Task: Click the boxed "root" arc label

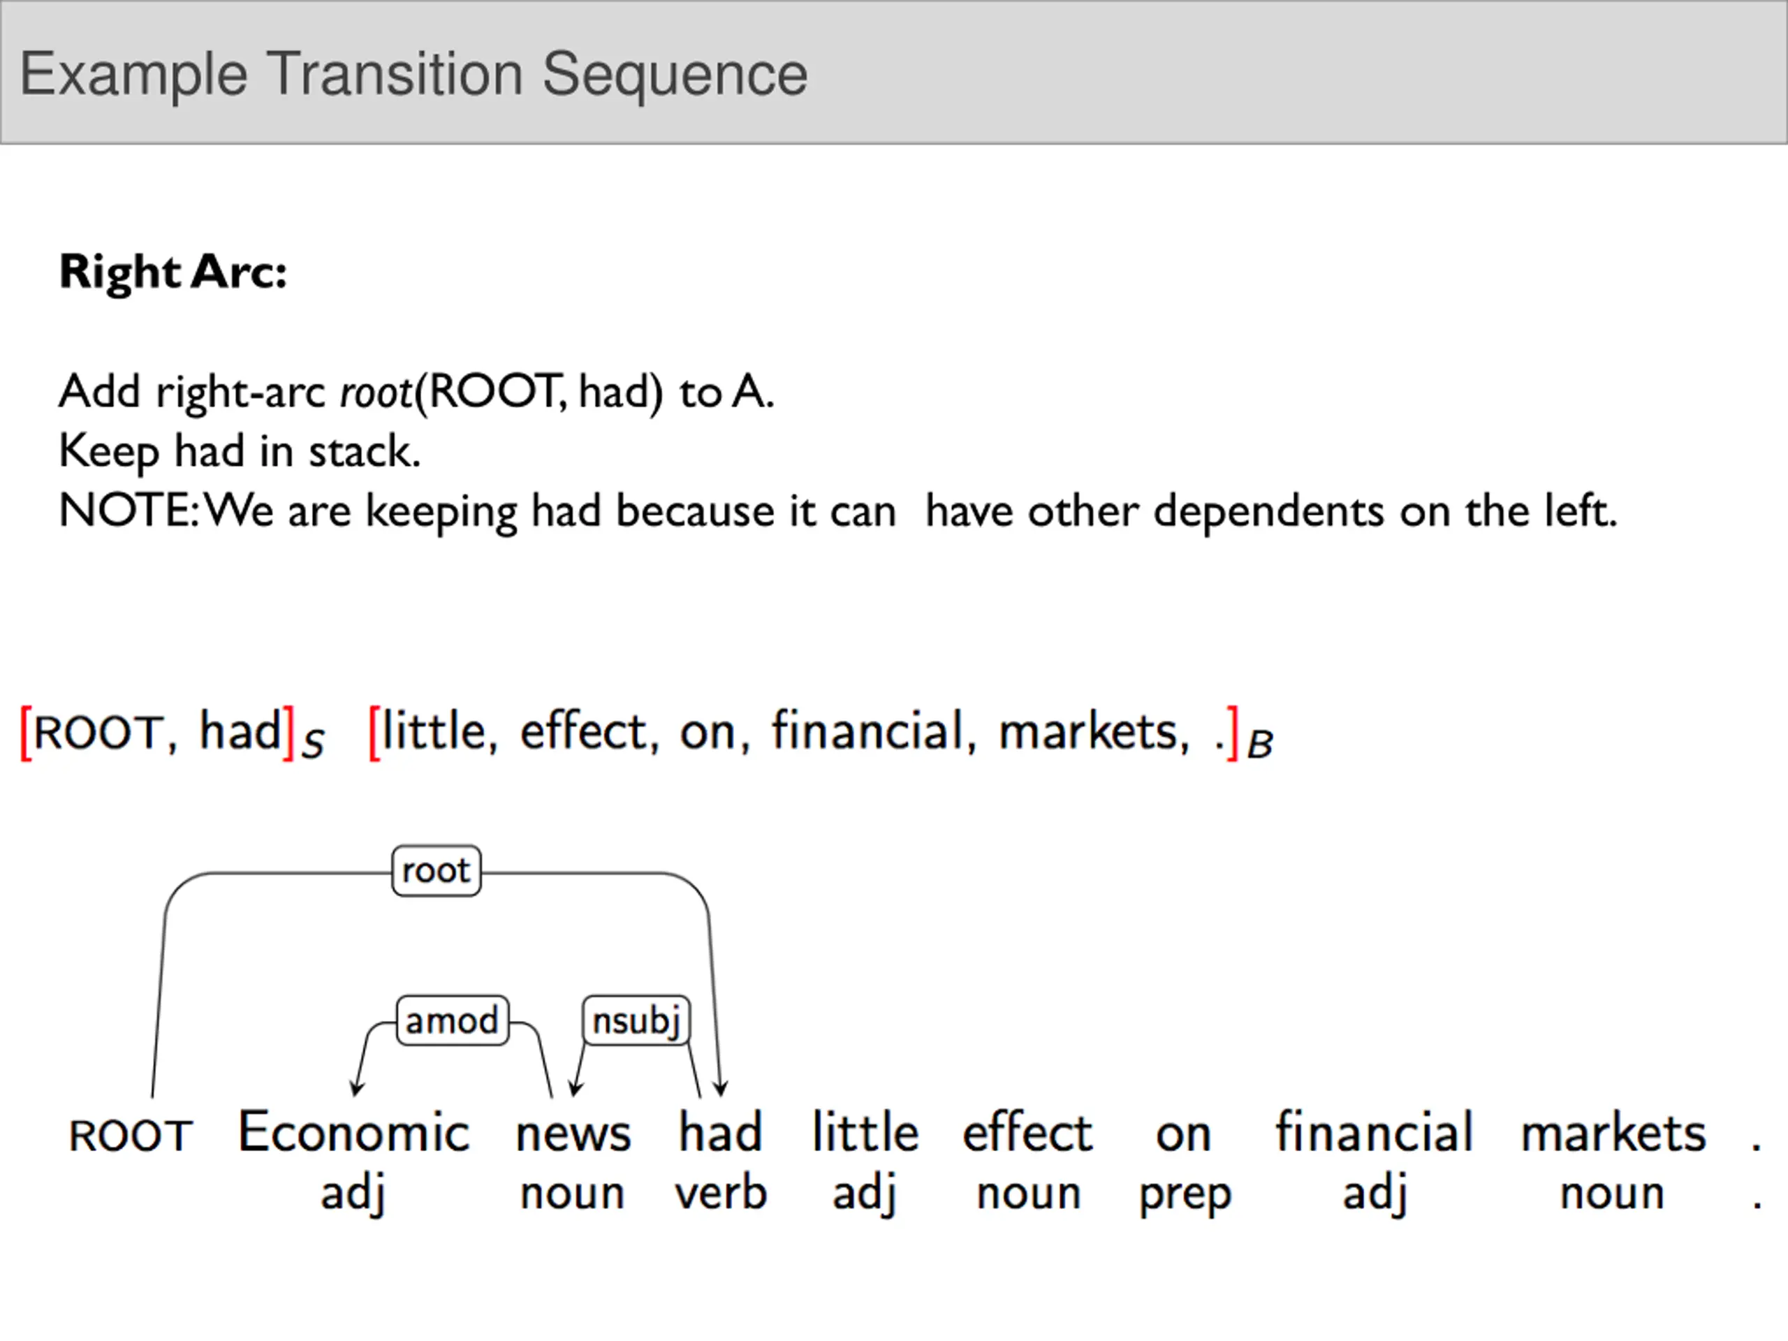Action: click(436, 870)
